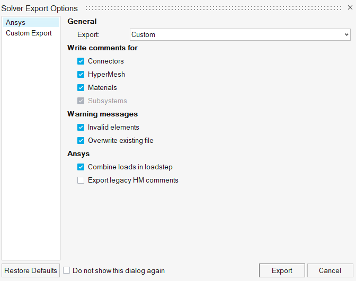
Task: Disable writing comments for Materials
Action: (x=81, y=88)
